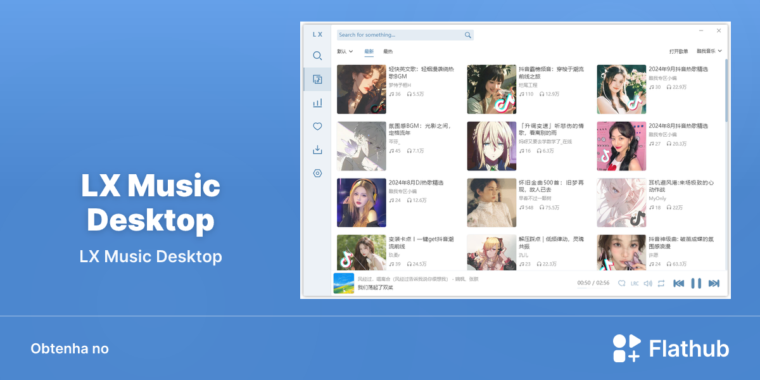Minimize the LX Music window
Image resolution: width=760 pixels, height=380 pixels.
click(702, 30)
